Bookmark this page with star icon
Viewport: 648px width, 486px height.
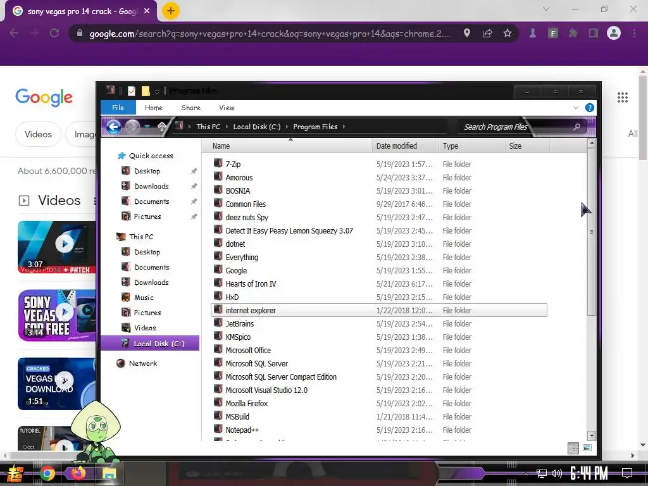508,34
